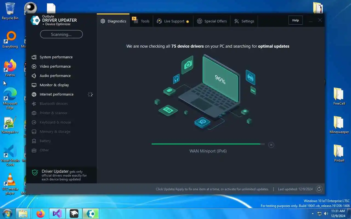Open the Notepad++ desktop shortcut
Viewport: 351px width, 219px height.
tap(10, 125)
